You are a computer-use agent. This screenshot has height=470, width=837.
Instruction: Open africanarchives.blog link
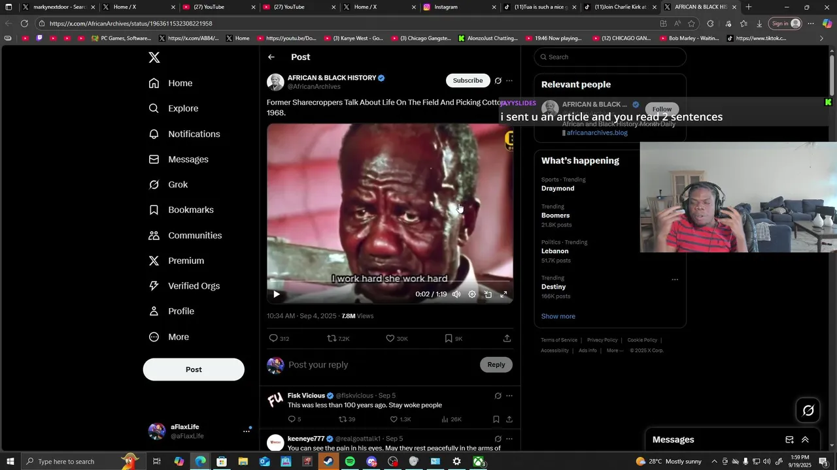[x=597, y=133]
